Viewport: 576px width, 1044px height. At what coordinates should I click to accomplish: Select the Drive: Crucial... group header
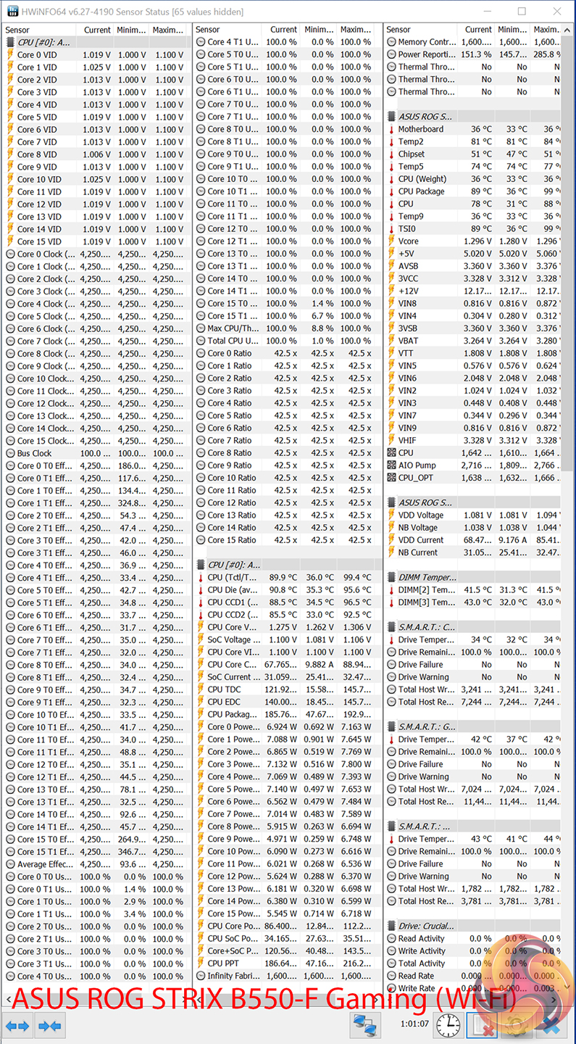pyautogui.click(x=472, y=926)
